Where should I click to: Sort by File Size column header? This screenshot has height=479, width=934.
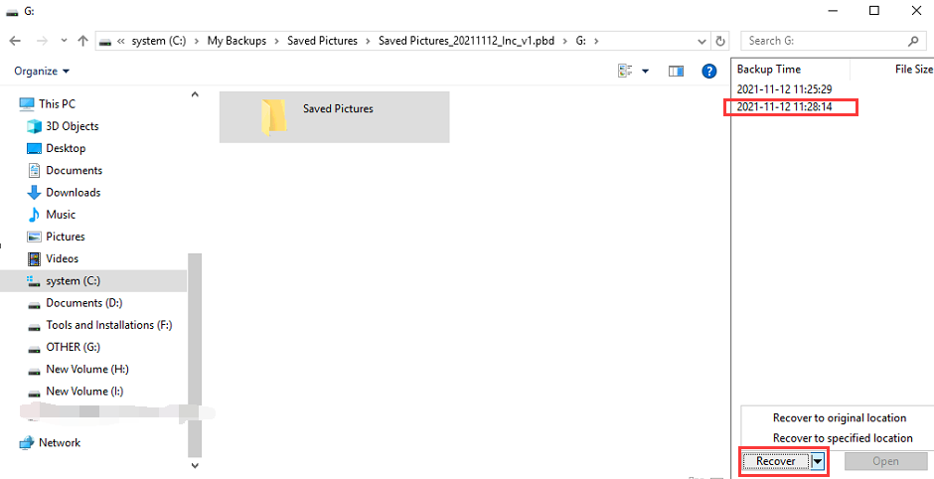tap(914, 70)
